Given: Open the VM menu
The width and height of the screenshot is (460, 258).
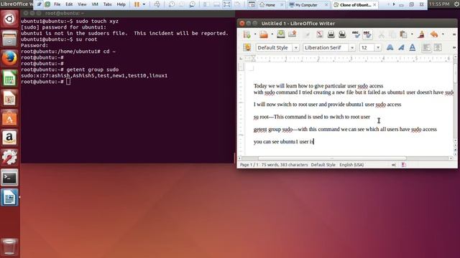Looking at the screenshot, I should [x=95, y=4].
